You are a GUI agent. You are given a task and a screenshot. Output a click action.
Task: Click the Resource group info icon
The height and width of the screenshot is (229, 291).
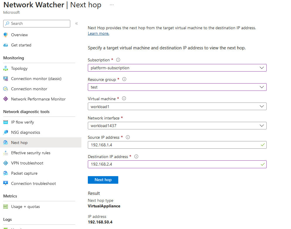pos(124,79)
